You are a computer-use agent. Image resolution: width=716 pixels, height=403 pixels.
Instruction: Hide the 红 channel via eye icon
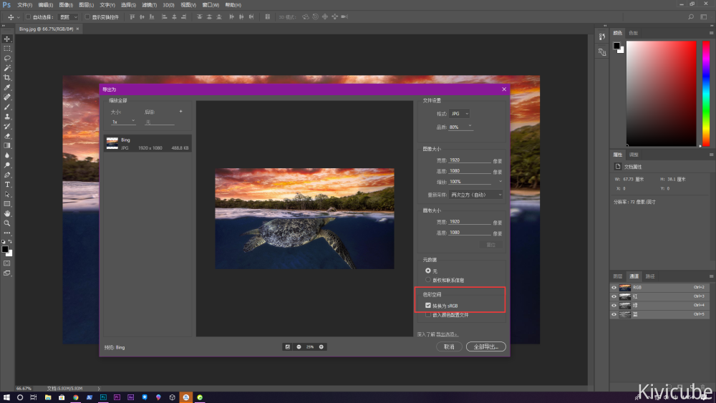pyautogui.click(x=614, y=296)
